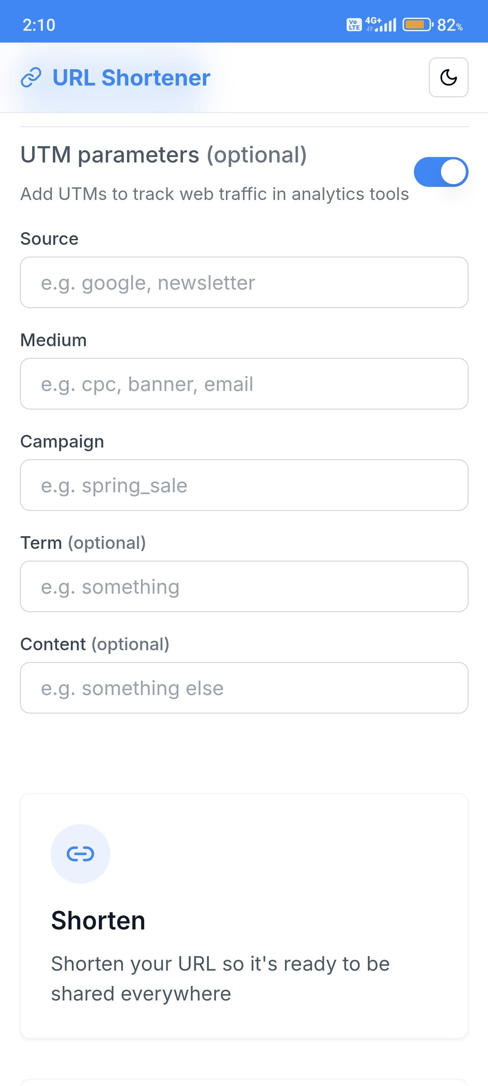The height and width of the screenshot is (1086, 488).
Task: Click the link icon beside URL Shortener title
Action: 31,77
